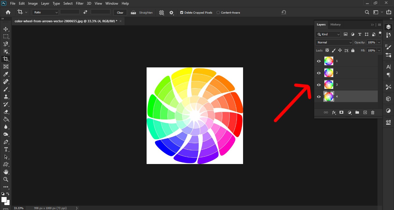The height and width of the screenshot is (210, 394).
Task: Pick the Horizontal Type tool
Action: tap(6, 149)
